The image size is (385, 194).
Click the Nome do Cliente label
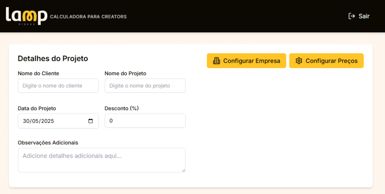[38, 73]
